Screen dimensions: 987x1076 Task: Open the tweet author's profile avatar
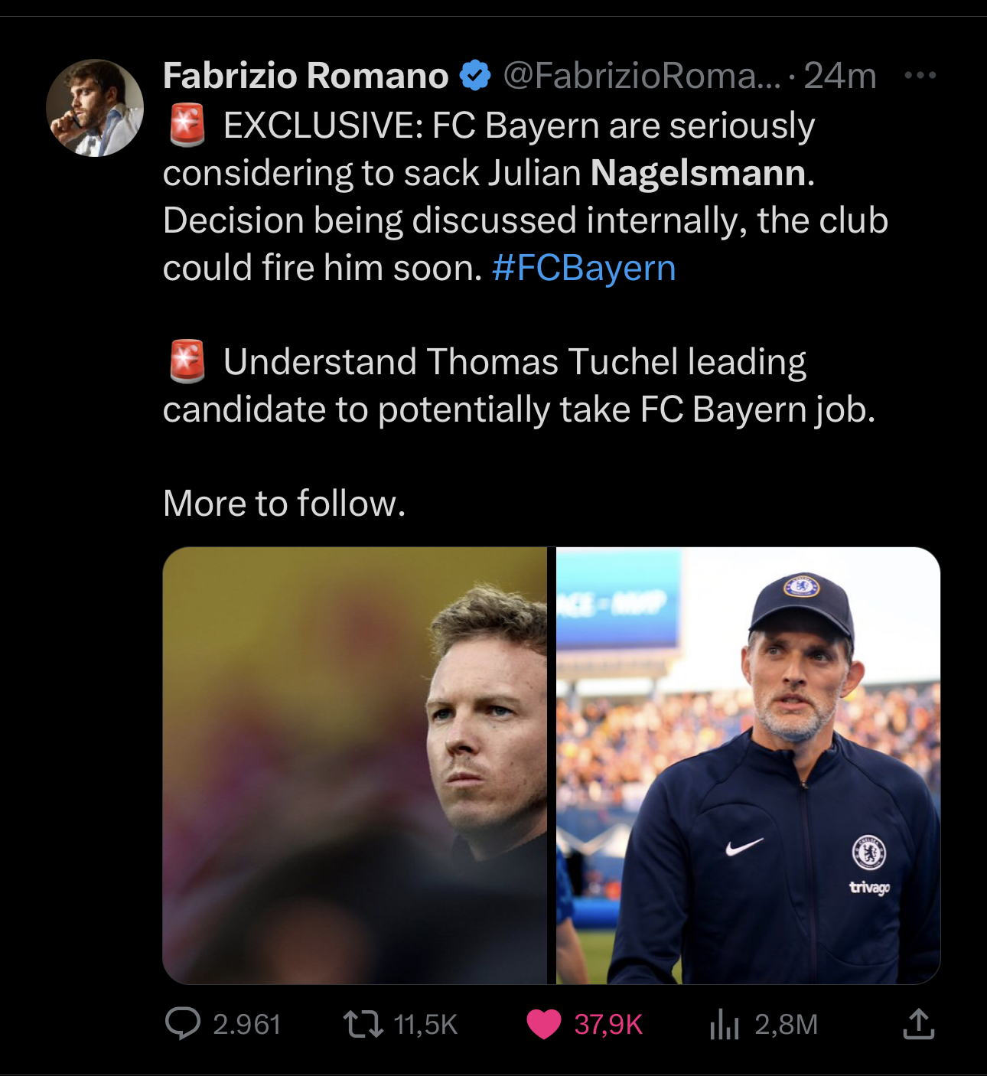point(95,108)
